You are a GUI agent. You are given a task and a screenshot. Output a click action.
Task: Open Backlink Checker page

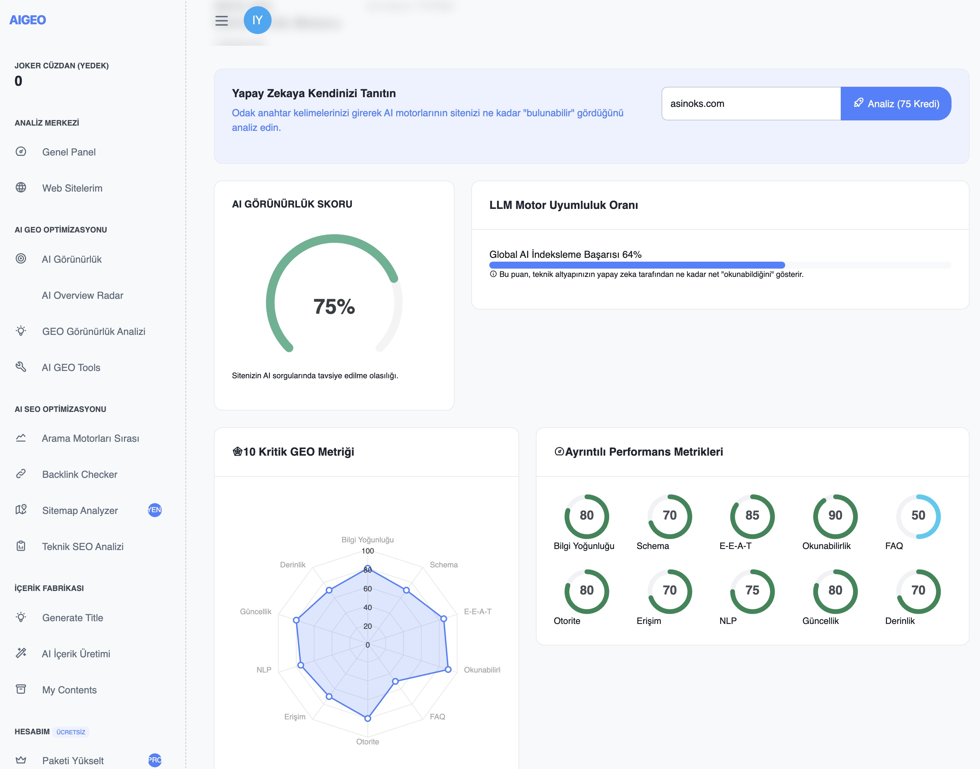coord(80,474)
